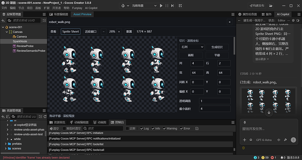Viewport: 302px width, 160px height.
Task: Click the pause button in top toolbar
Action: [167, 6]
